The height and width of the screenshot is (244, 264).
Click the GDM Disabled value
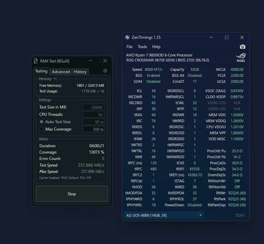[x=154, y=81]
